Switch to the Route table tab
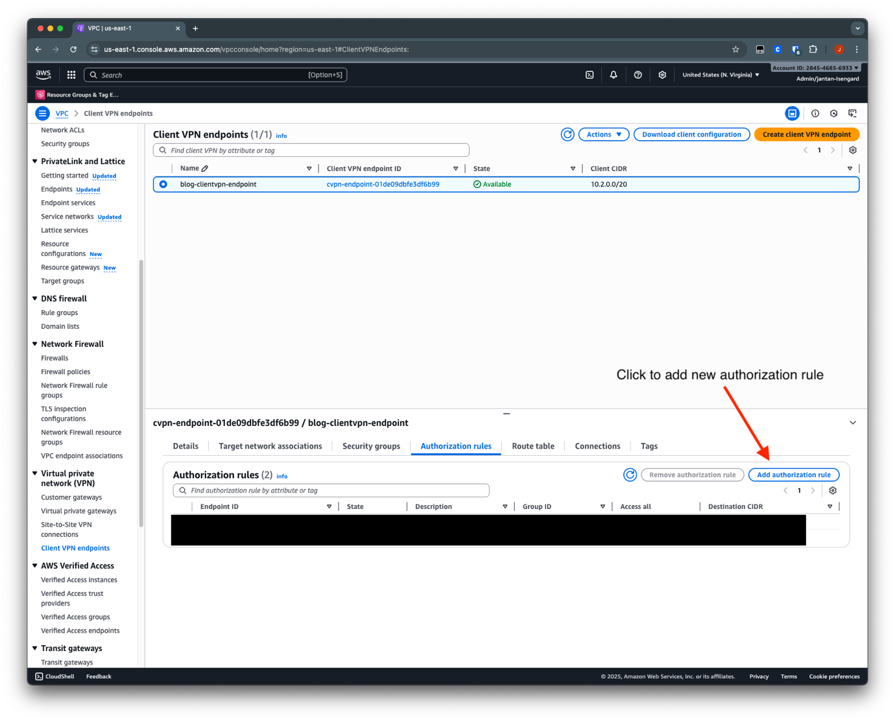Screen dimensions: 895x721 532,446
